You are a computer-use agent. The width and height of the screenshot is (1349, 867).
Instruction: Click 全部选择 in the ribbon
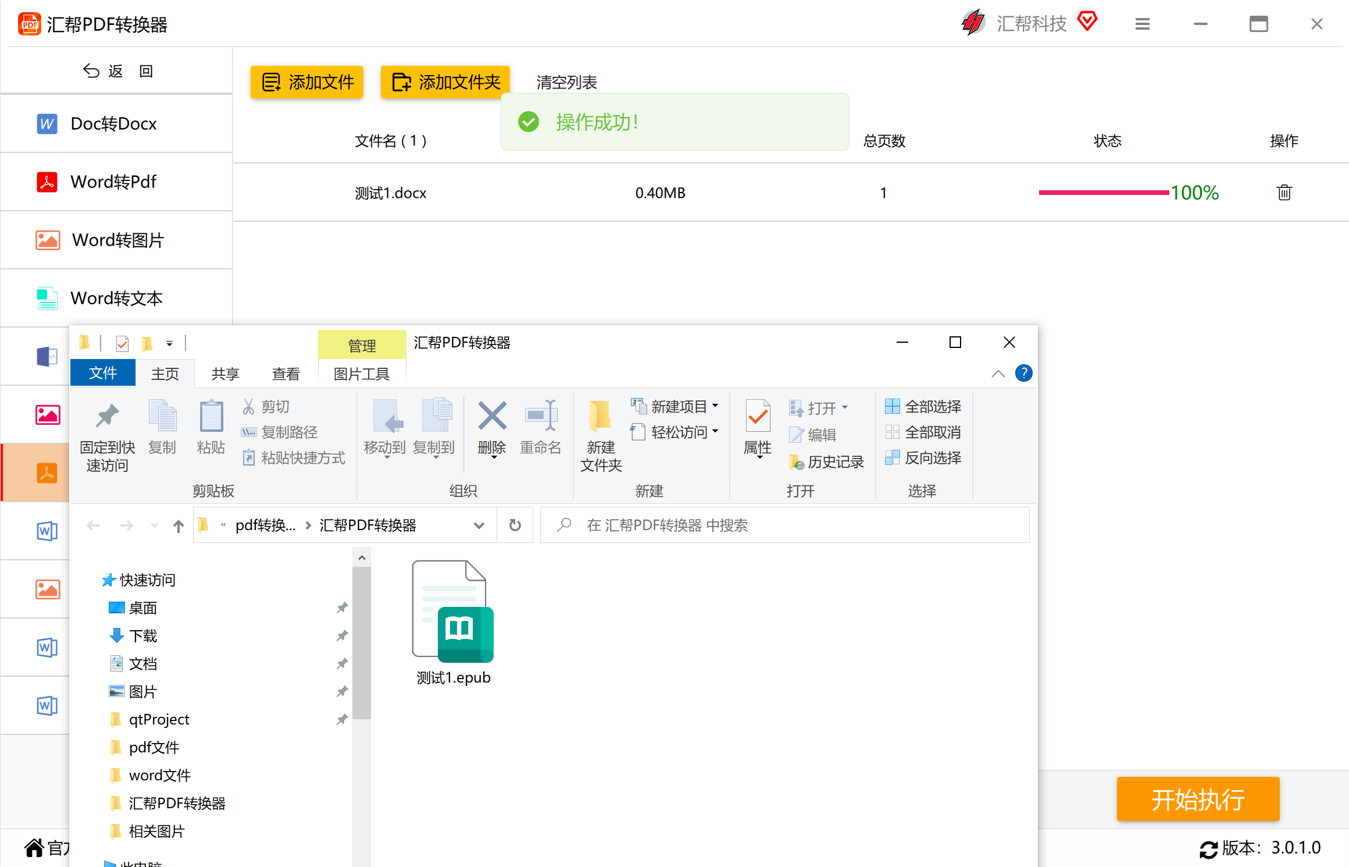click(923, 406)
